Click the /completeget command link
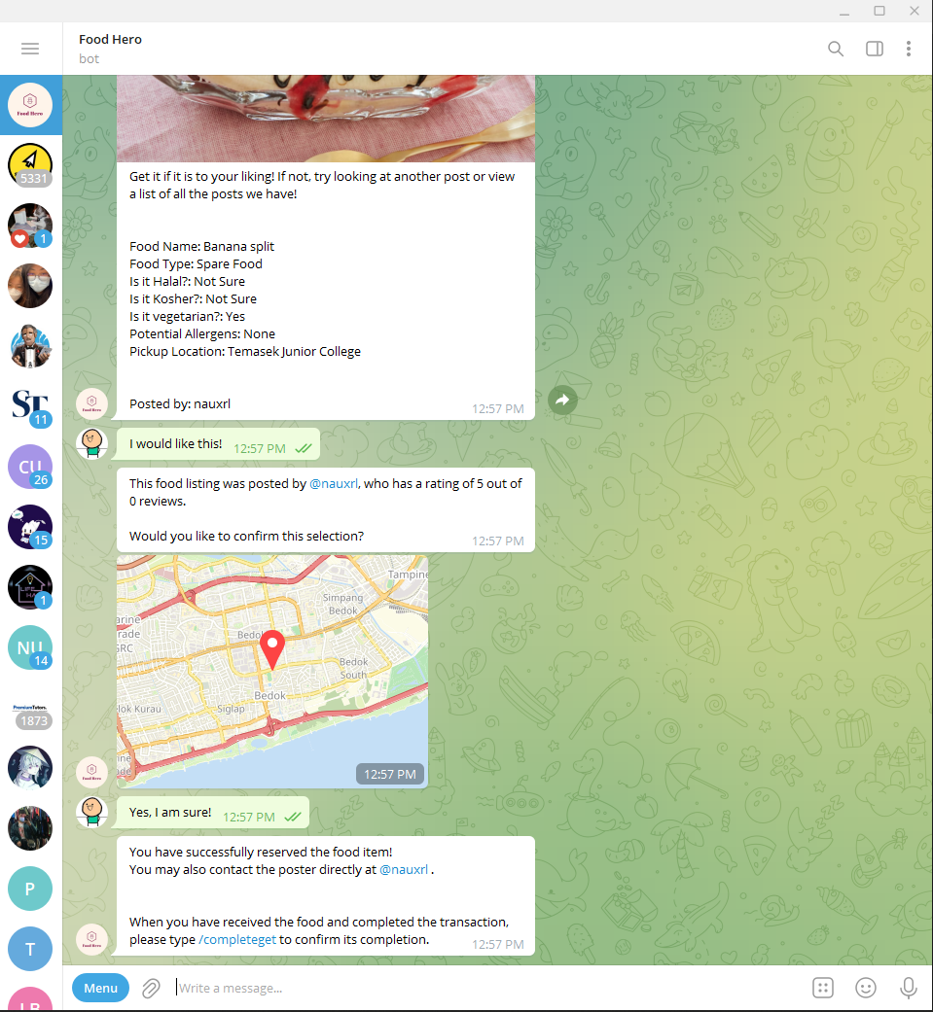This screenshot has height=1012, width=933. 237,940
